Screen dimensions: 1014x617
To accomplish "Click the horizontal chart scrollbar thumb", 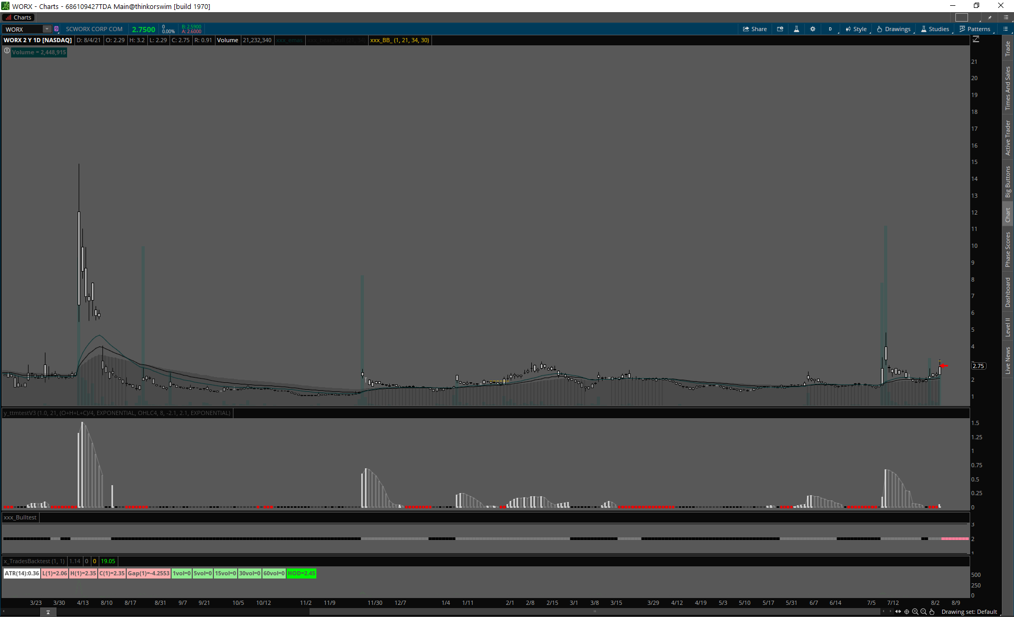I will pyautogui.click(x=594, y=612).
